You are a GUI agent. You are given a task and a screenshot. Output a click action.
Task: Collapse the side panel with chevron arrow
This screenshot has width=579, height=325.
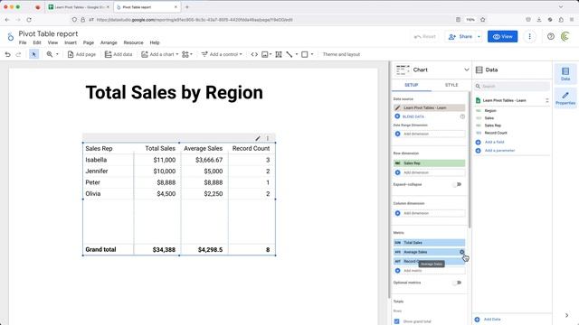click(566, 315)
